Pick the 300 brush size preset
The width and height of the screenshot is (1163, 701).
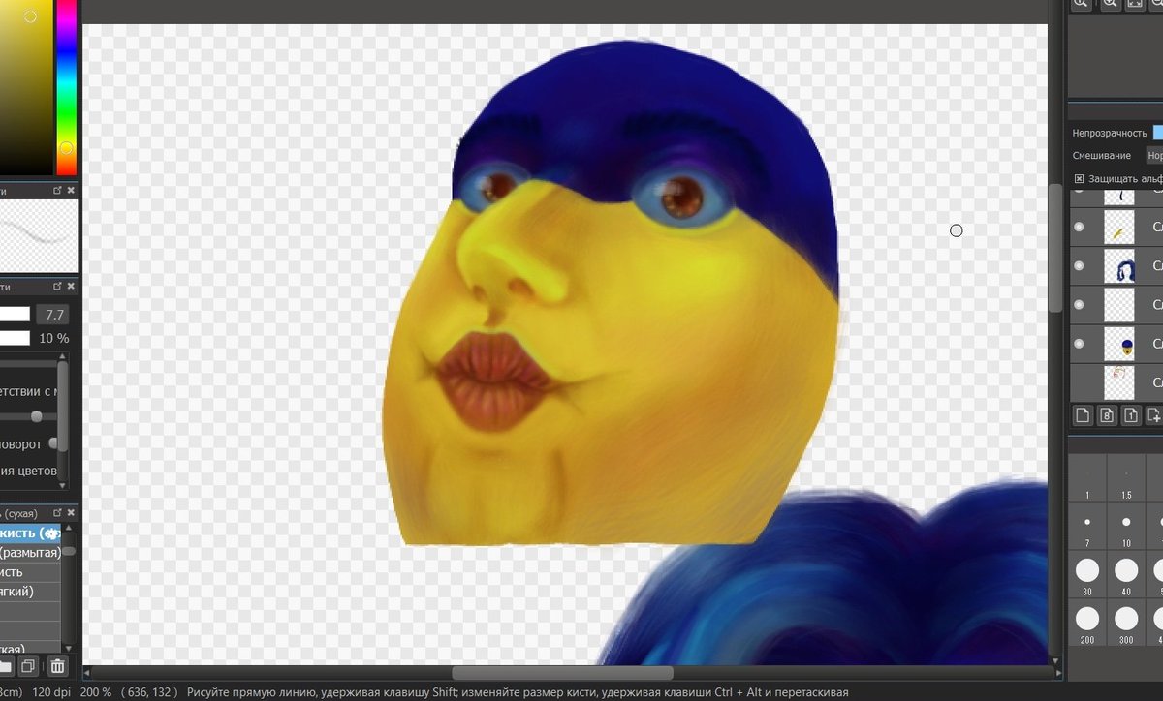tap(1126, 623)
